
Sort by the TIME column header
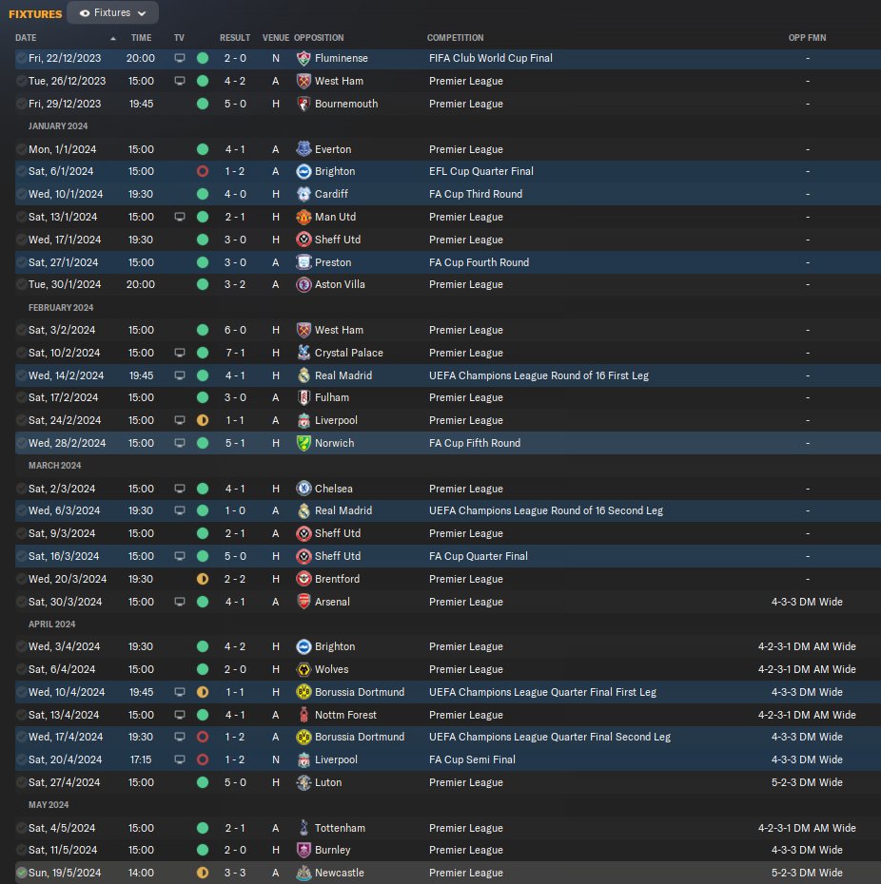(141, 38)
